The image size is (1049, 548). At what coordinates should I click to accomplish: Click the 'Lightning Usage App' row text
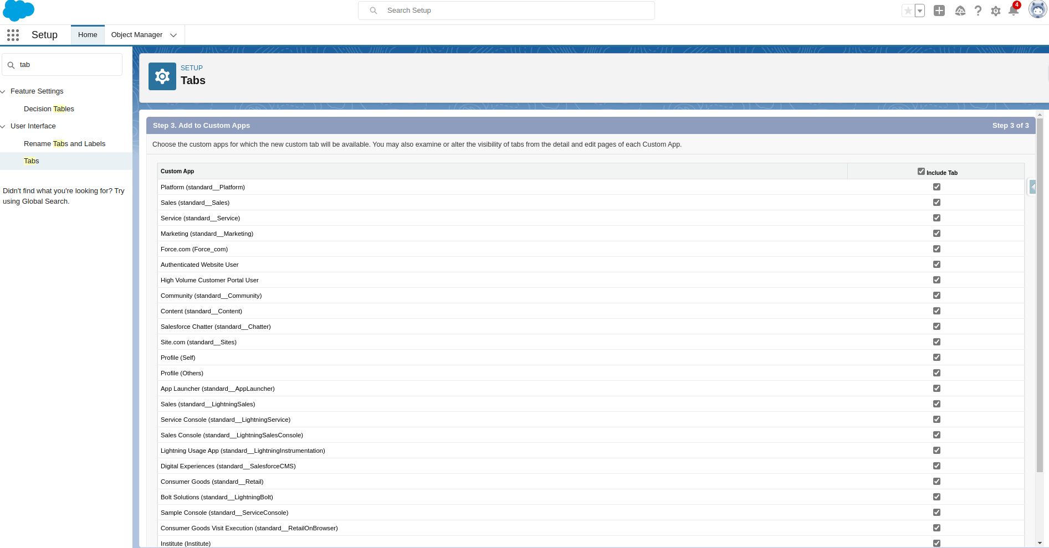click(x=243, y=451)
